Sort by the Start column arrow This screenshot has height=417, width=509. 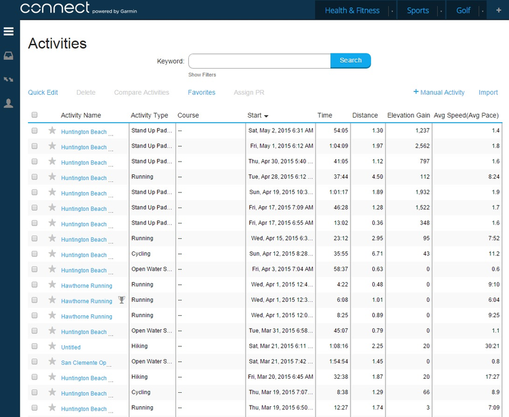coord(266,116)
